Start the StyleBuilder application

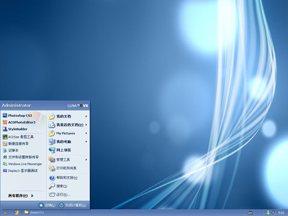coord(15,129)
